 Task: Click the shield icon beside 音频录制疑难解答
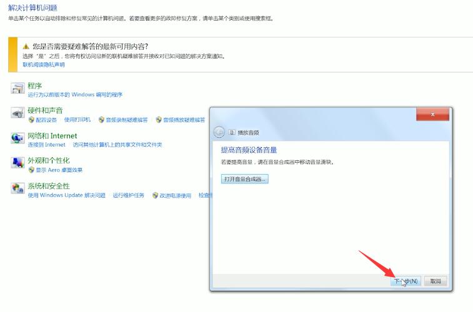click(101, 120)
